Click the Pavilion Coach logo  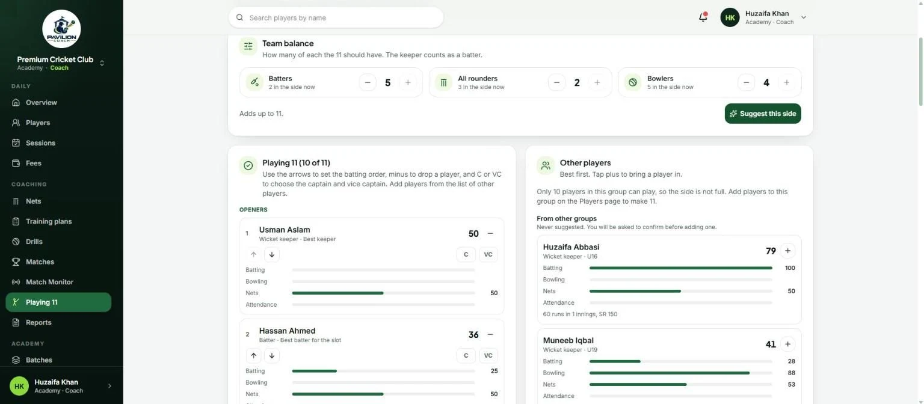click(x=61, y=28)
